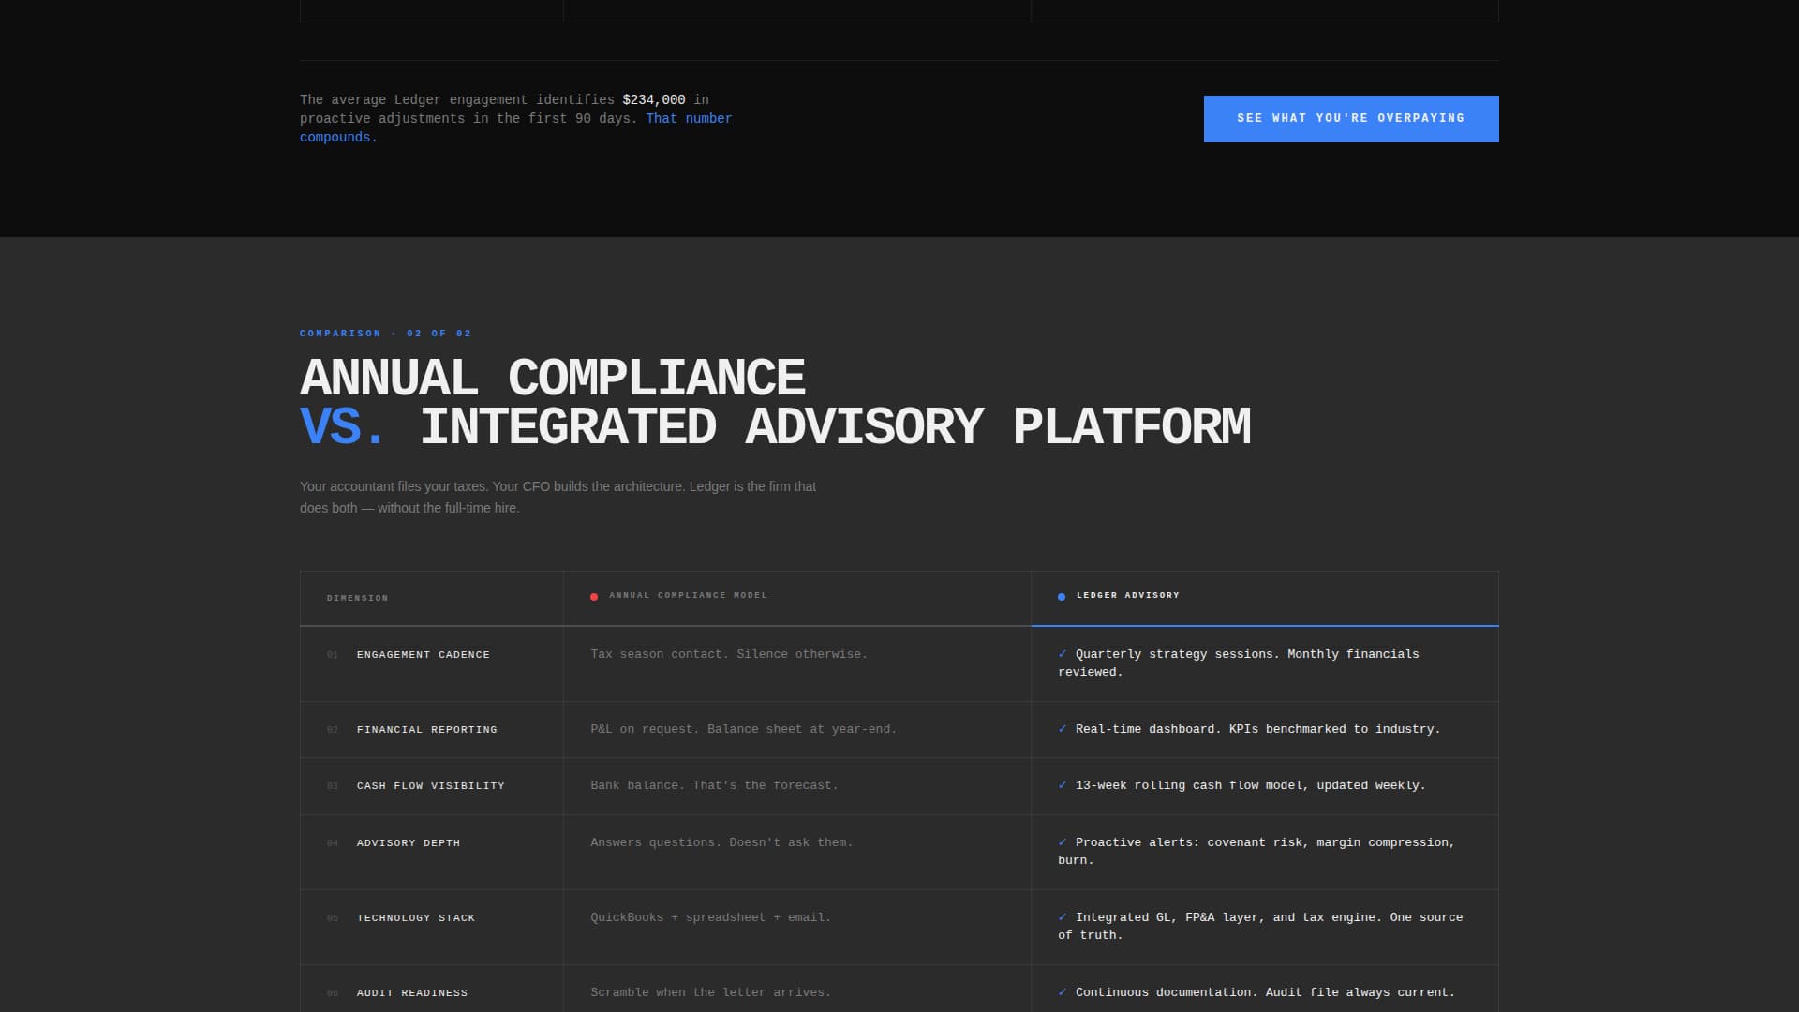
Task: Click the Engagement Cadence row label
Action: point(424,655)
